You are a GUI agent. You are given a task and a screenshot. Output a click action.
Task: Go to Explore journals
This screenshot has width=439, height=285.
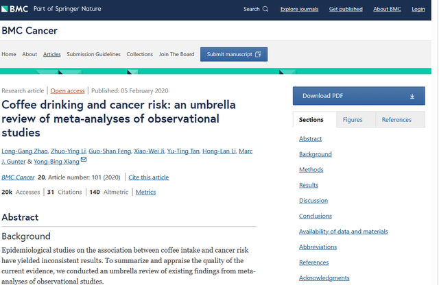coord(299,9)
